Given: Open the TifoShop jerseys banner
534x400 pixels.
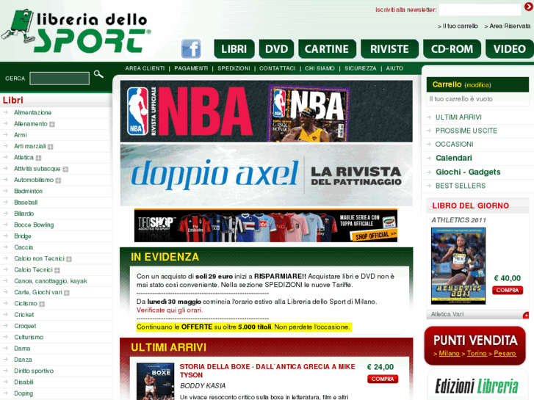Looking at the screenshot, I should pos(266,225).
